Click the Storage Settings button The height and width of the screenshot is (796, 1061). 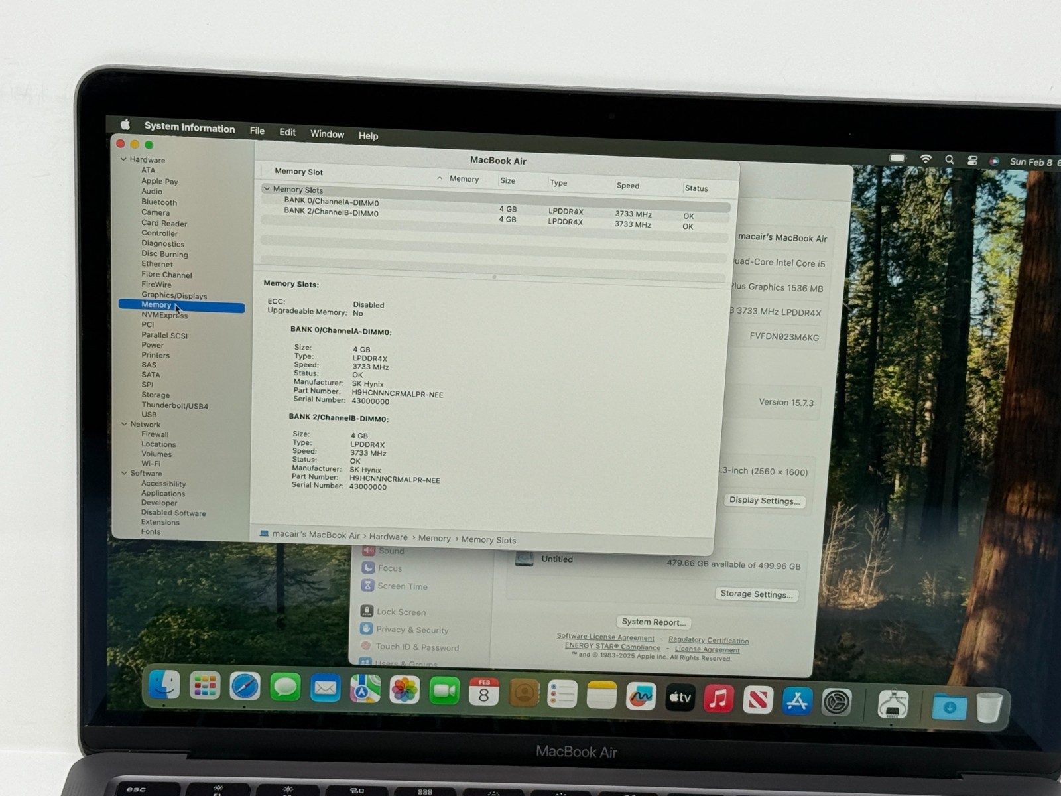coord(757,594)
